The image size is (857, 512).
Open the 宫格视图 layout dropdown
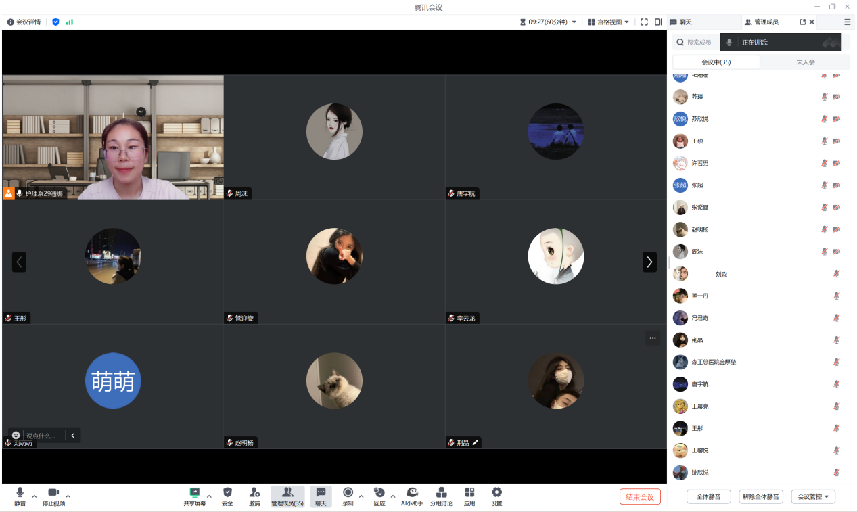pos(608,22)
